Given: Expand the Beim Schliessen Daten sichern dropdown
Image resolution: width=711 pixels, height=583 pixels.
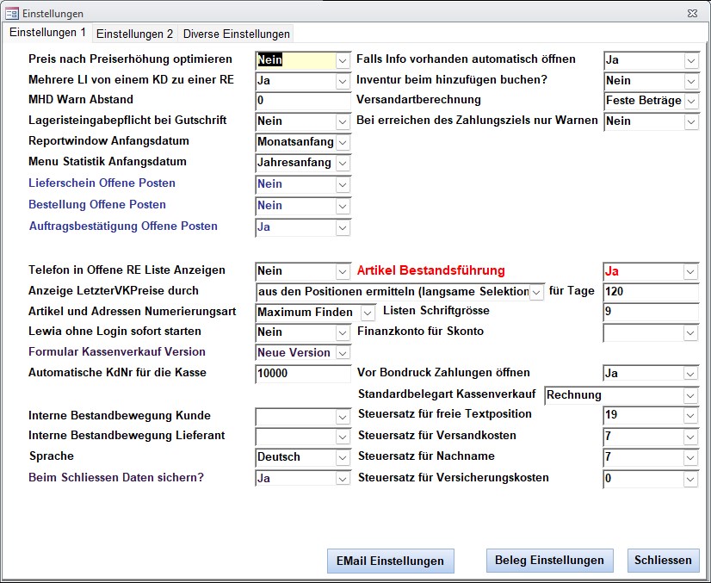Looking at the screenshot, I should point(343,478).
